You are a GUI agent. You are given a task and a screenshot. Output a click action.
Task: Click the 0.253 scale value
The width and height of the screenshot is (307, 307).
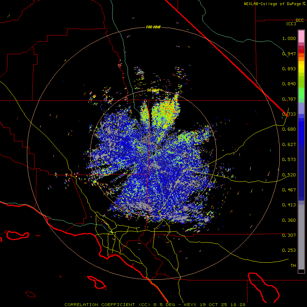pyautogui.click(x=289, y=250)
